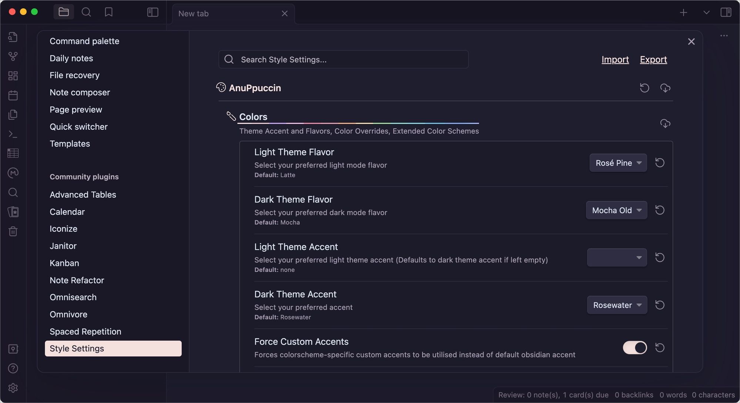This screenshot has width=740, height=403.
Task: Change Dark Theme Flavor selection
Action: pos(616,210)
